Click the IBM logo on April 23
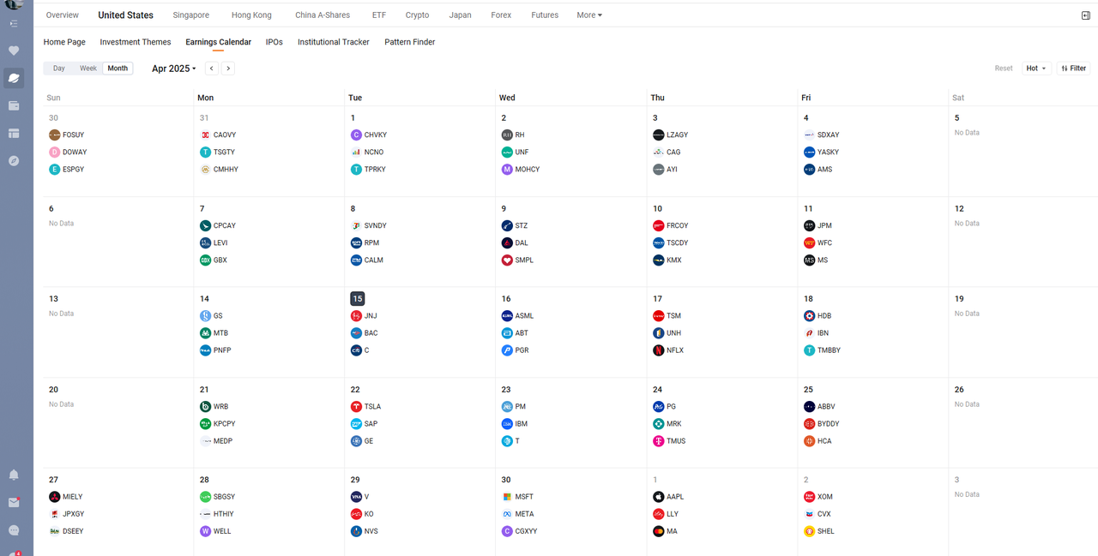The image size is (1098, 556). click(x=507, y=424)
